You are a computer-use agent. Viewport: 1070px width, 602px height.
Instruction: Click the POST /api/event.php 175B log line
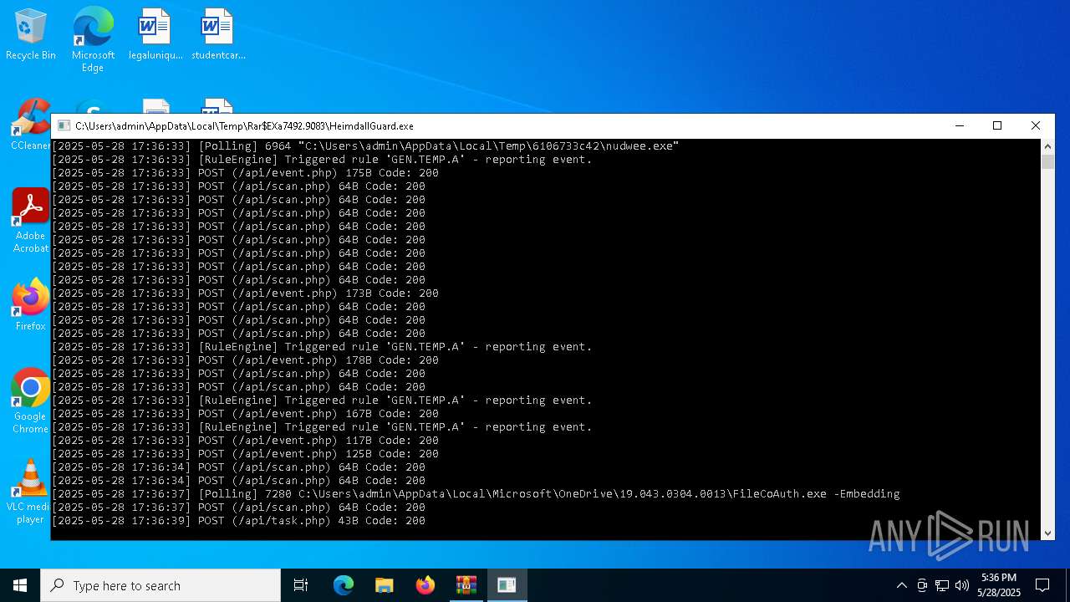click(245, 173)
